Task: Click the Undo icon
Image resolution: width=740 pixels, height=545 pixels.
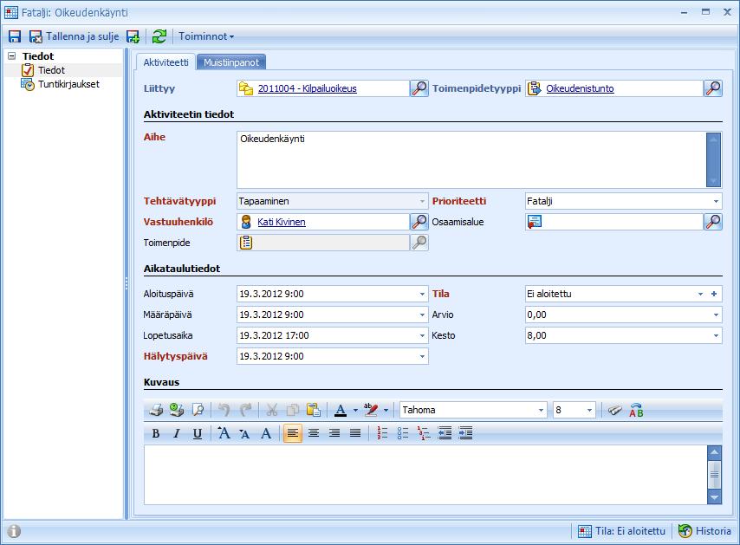Action: point(224,410)
